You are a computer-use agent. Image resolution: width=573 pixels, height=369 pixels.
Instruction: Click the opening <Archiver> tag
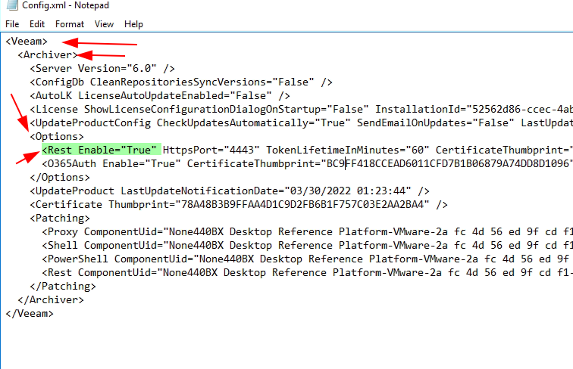coord(48,54)
